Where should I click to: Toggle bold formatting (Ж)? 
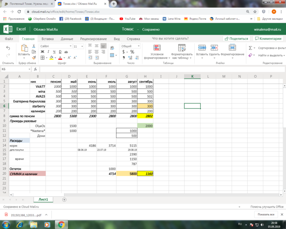[42, 52]
